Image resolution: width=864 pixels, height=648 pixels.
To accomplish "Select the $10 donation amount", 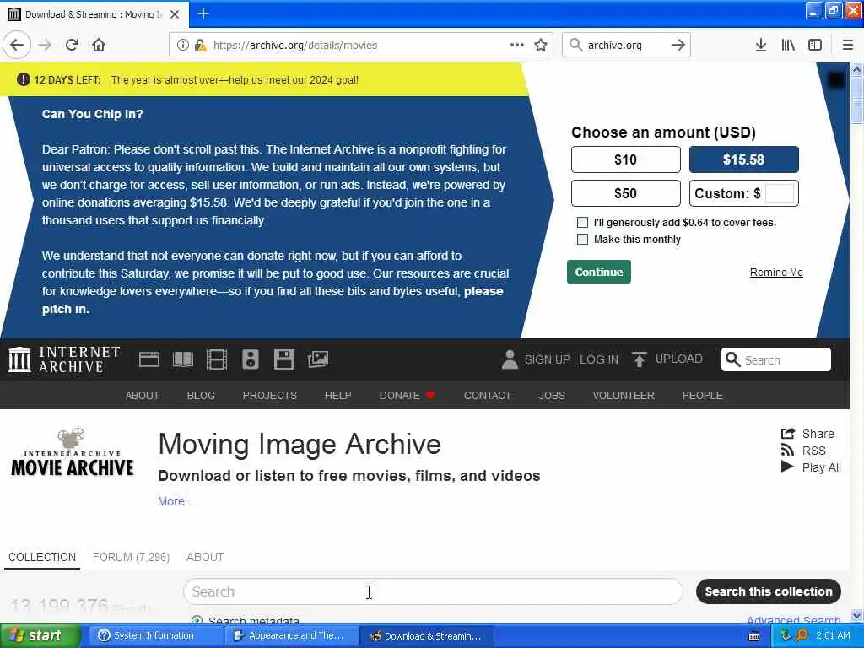I will (x=626, y=159).
